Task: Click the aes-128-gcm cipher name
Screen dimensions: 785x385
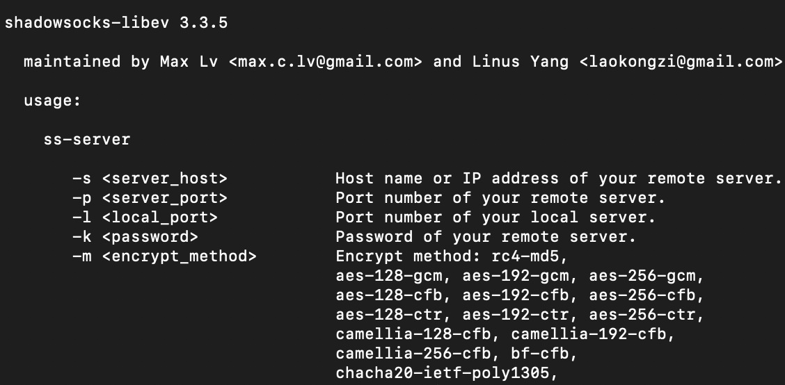Action: pos(389,276)
